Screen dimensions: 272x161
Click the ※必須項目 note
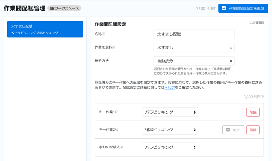pos(257,23)
